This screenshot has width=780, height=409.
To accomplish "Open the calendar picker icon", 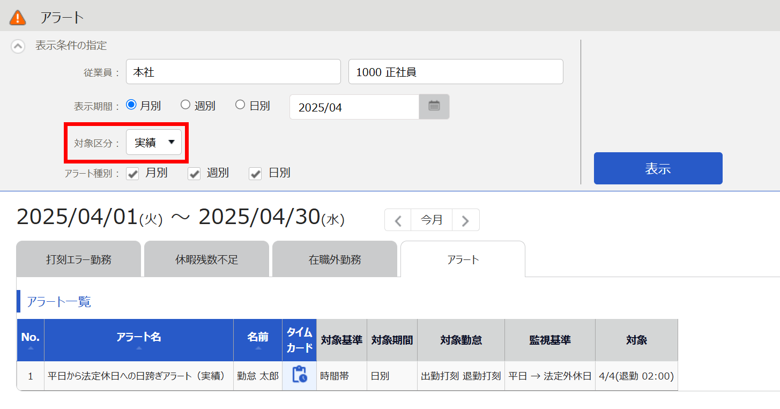I will click(x=434, y=107).
